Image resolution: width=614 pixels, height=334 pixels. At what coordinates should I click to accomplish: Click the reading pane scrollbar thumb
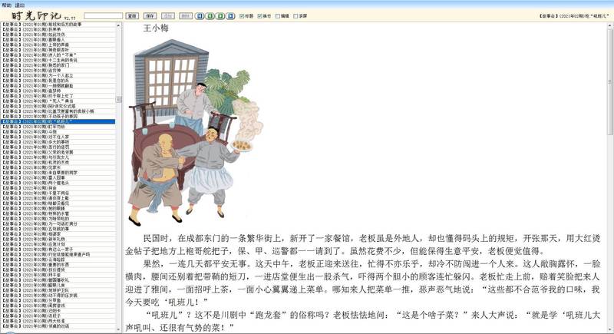pos(610,81)
